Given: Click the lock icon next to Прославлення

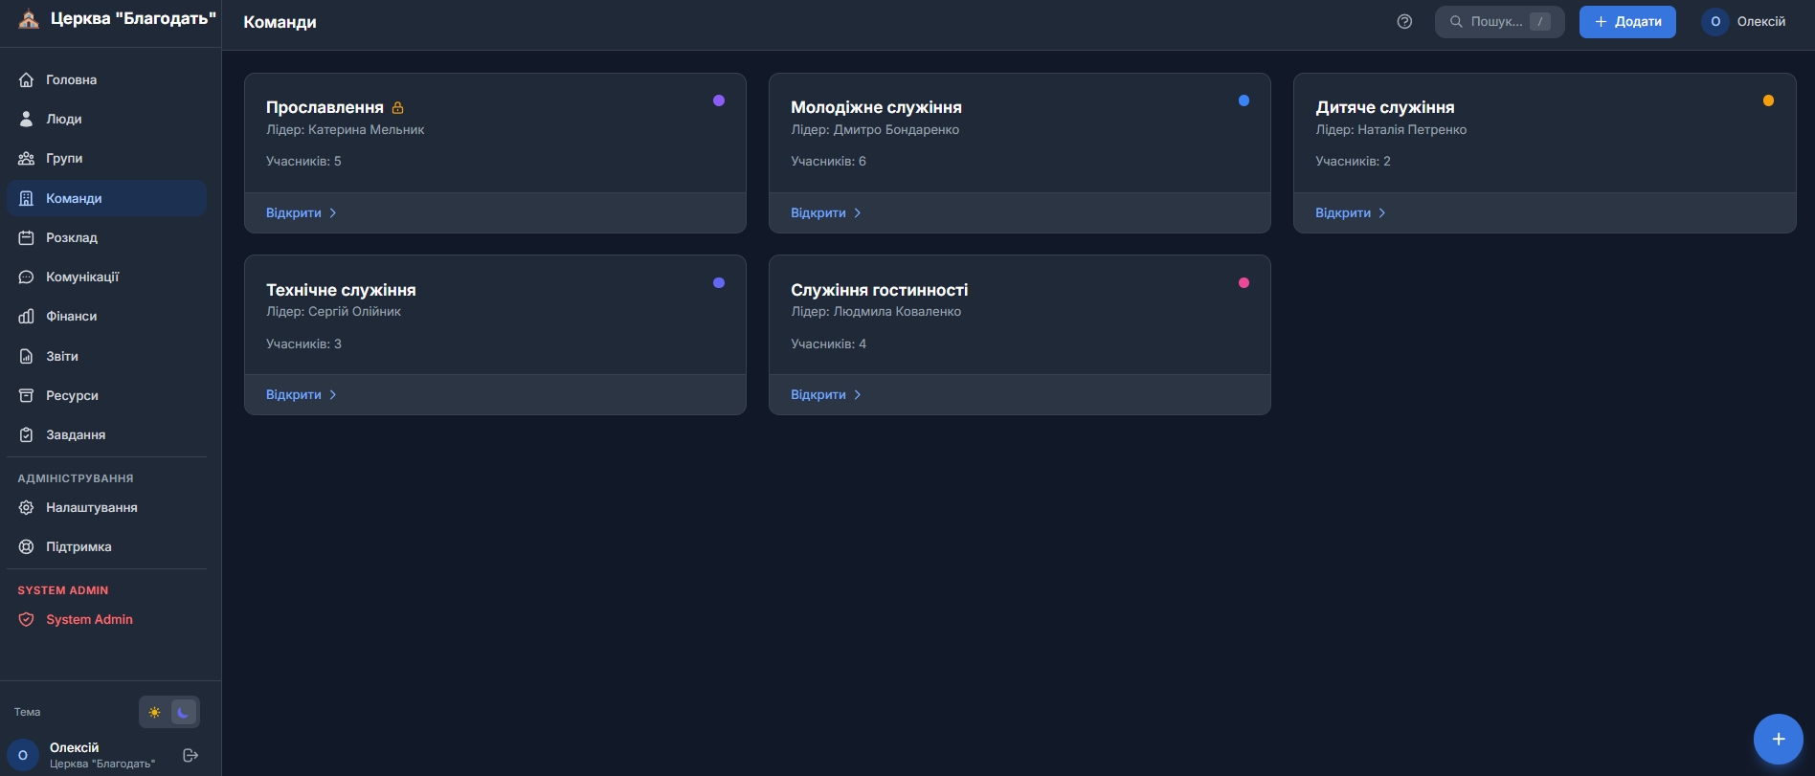Looking at the screenshot, I should 398,108.
